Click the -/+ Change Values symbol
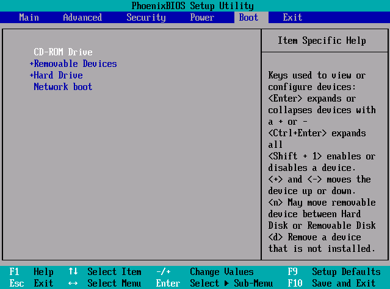 coord(164,272)
